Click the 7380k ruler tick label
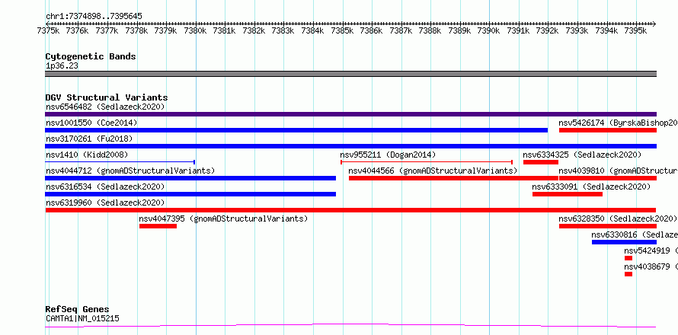 click(195, 30)
